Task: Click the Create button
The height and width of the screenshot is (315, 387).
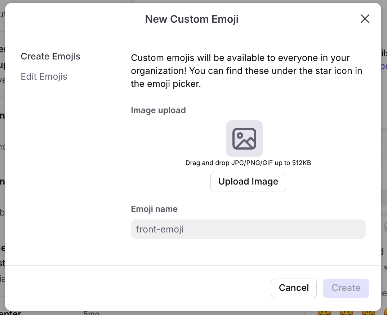Action: click(x=346, y=288)
